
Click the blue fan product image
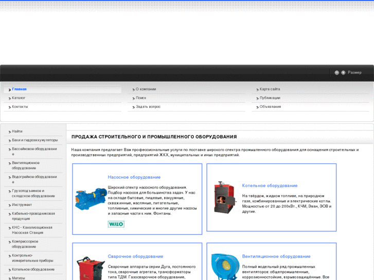(225, 267)
